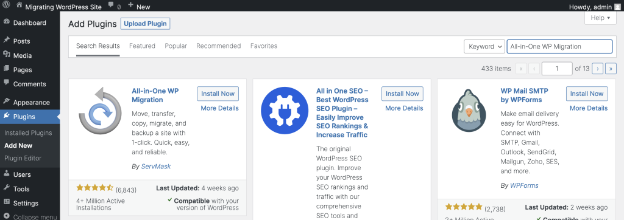624x220 pixels.
Task: Click the '433 items' count text
Action: tap(496, 69)
